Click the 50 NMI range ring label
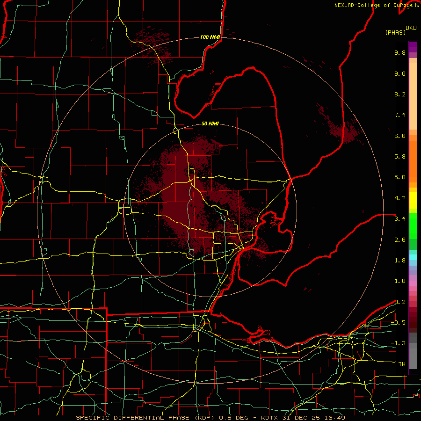Screen dimensions: 421x421 point(210,123)
